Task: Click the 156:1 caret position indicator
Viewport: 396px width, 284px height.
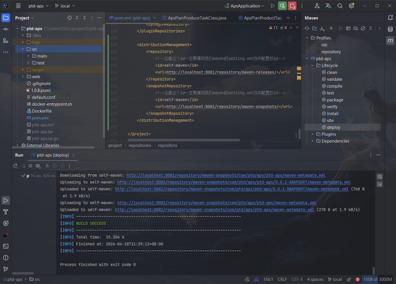Action: 268,279
